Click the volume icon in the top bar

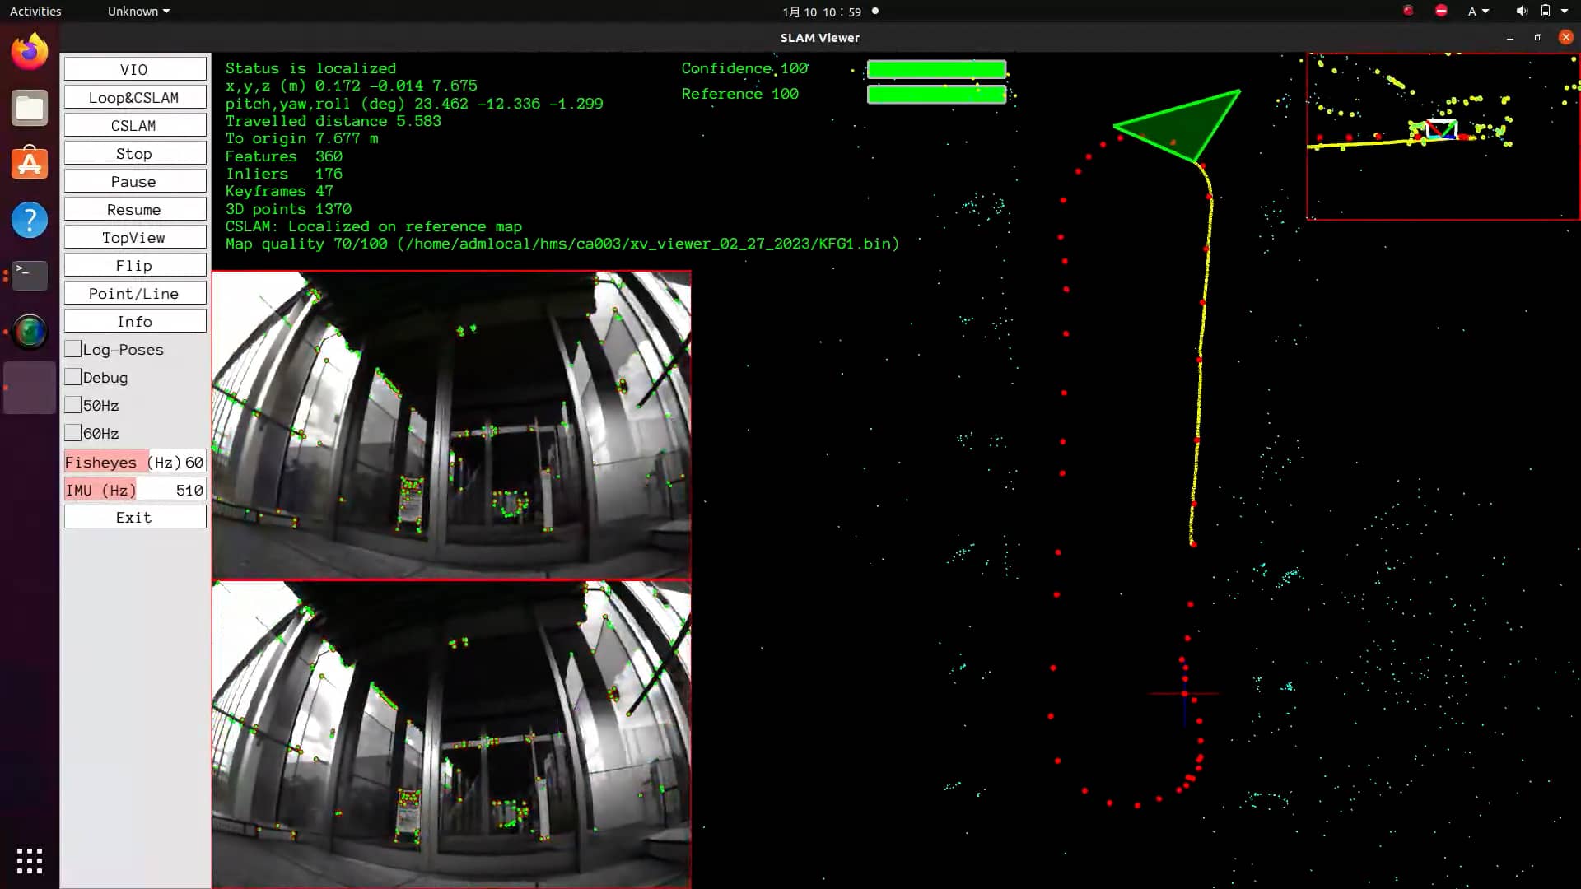[x=1520, y=11]
